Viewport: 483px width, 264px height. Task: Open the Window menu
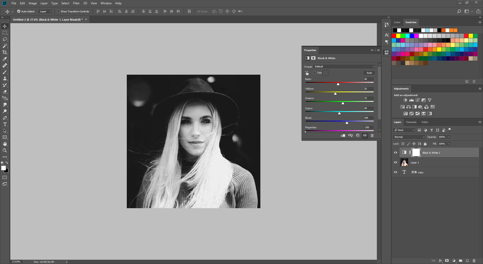(106, 3)
